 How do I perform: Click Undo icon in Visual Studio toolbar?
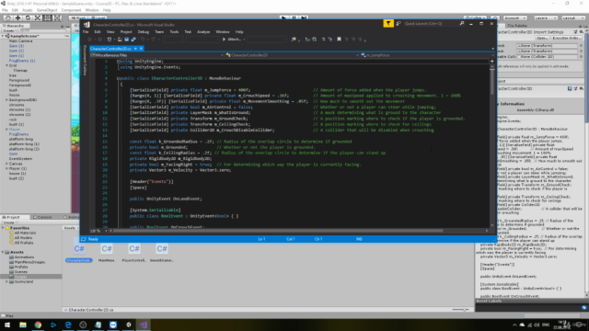pyautogui.click(x=143, y=39)
